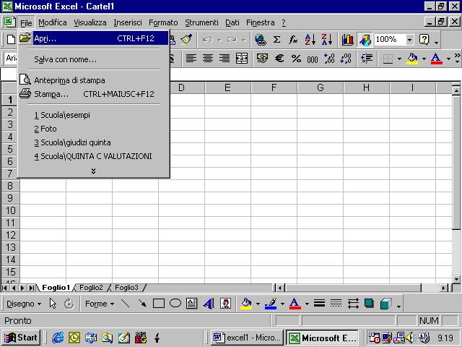Open recent file 1 Scuola\esempi
462x347 pixels.
94,115
